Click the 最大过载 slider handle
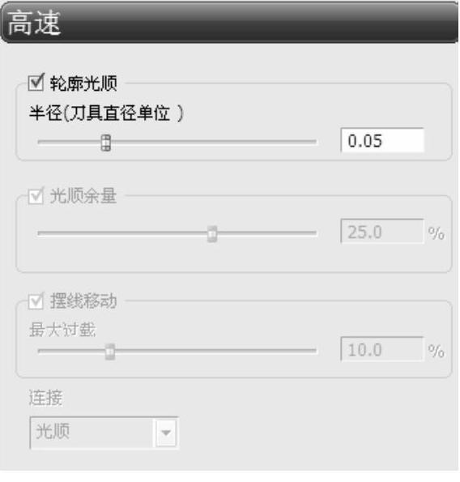 pos(109,352)
